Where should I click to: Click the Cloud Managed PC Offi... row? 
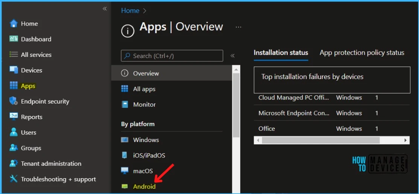coord(331,98)
